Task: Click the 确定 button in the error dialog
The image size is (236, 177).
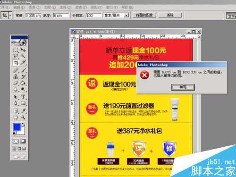Action: coord(183,87)
